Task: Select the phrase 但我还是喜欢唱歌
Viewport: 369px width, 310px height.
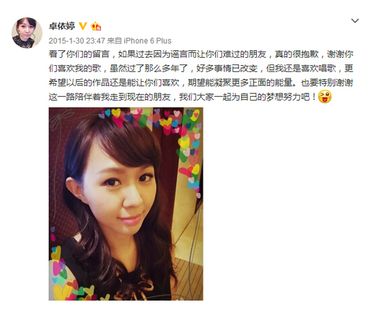Action: pyautogui.click(x=301, y=68)
